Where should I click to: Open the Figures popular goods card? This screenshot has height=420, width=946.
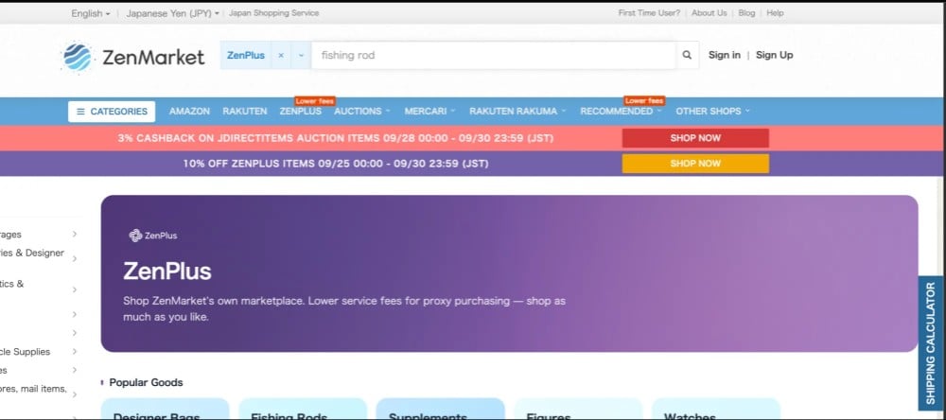578,411
